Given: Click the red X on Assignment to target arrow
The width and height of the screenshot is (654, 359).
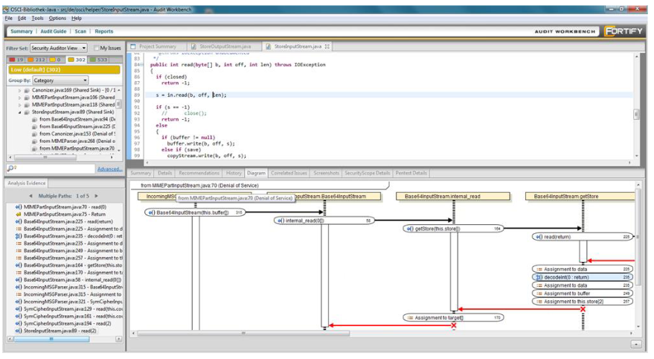Looking at the screenshot, I should 453,325.
